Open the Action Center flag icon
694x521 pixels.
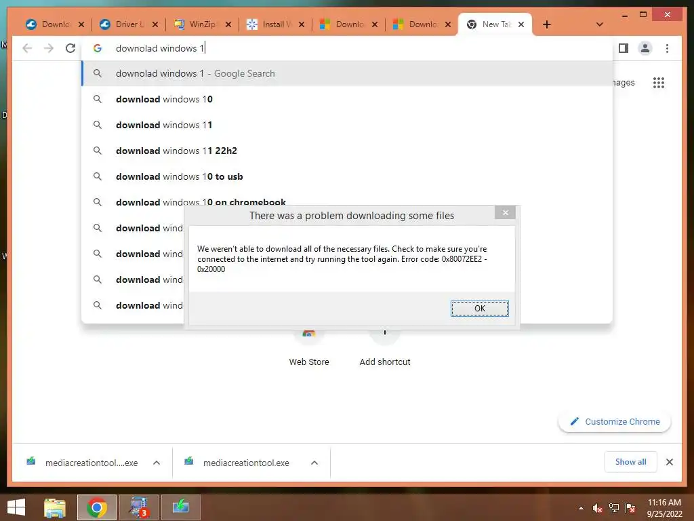(630, 508)
